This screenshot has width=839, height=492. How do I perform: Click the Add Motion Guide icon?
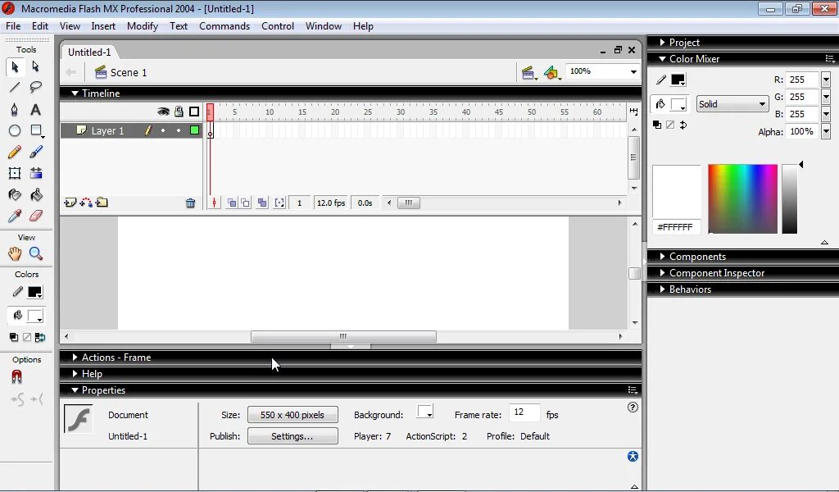click(x=85, y=203)
